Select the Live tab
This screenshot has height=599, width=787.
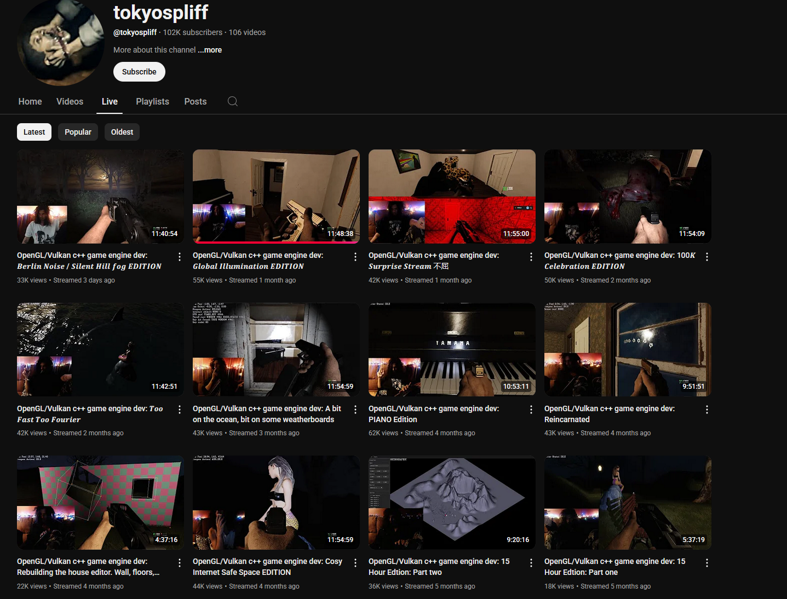click(110, 101)
